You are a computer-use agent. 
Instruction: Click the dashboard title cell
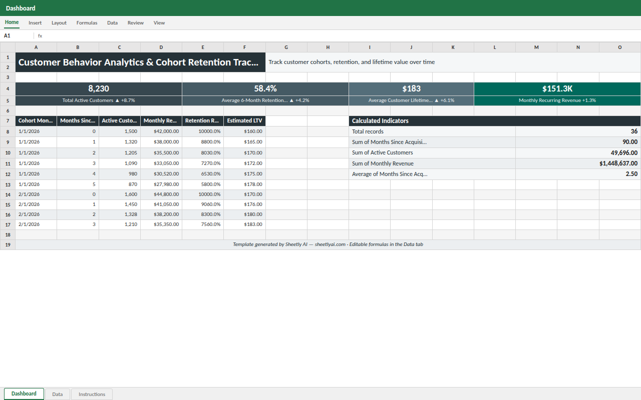click(x=141, y=62)
